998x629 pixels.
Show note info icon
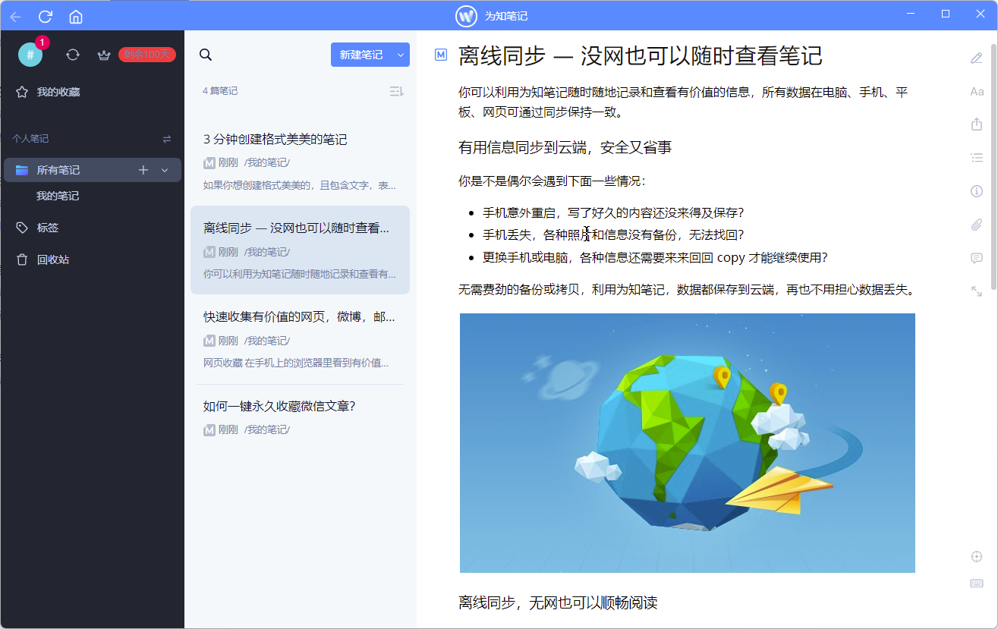(977, 191)
